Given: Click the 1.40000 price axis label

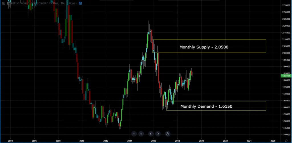Looking at the screenshot, I should (x=286, y=135).
